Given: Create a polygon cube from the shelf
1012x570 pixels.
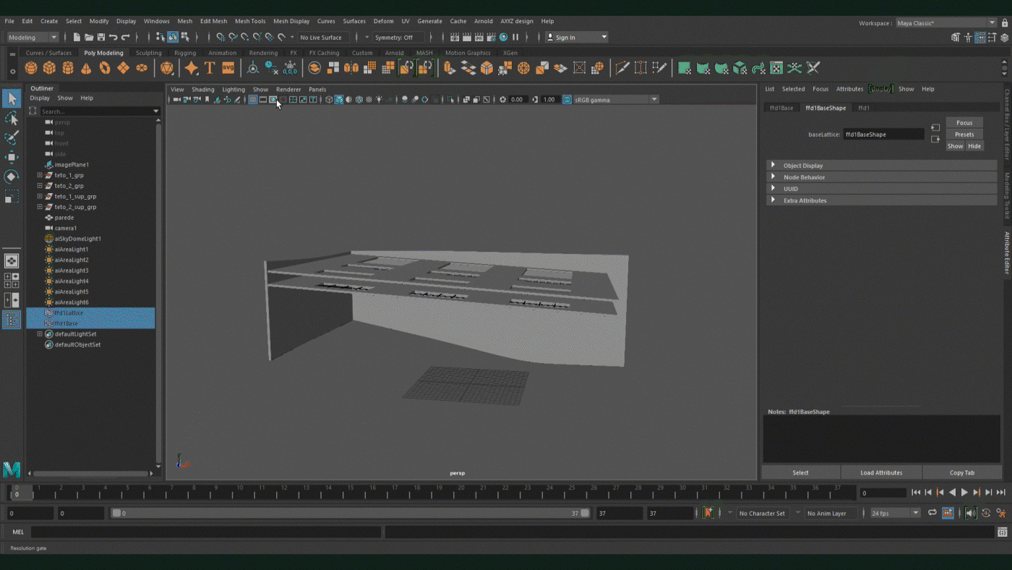Looking at the screenshot, I should point(49,68).
